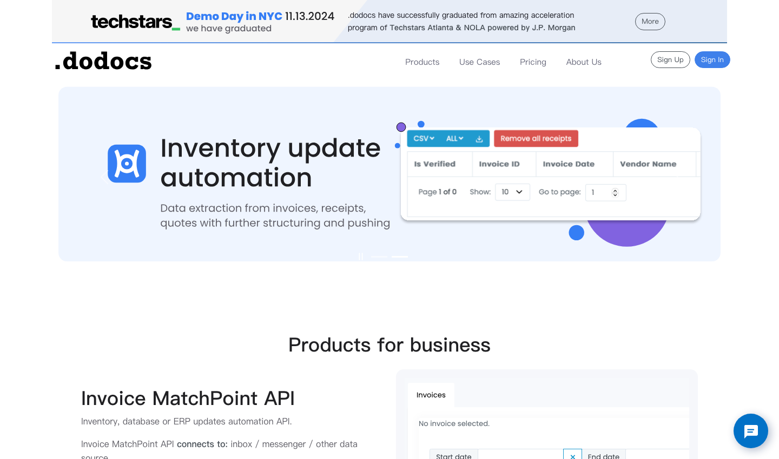The image size is (779, 459).
Task: Open the ALL filter dropdown
Action: coord(454,139)
